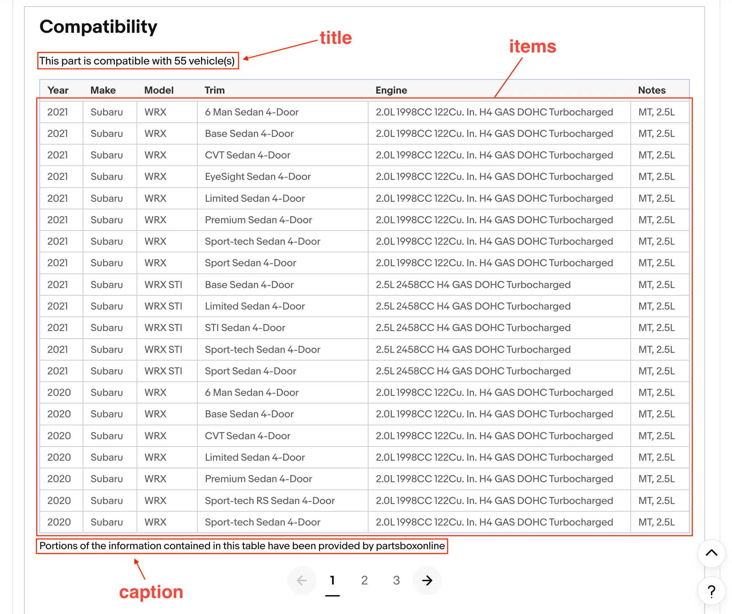Select 2021 WRX STI 'Sport Sedan 4-Door' cell

(x=283, y=371)
